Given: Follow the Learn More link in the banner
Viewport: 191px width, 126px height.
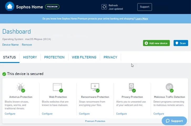Looking at the screenshot, I should click(142, 19).
